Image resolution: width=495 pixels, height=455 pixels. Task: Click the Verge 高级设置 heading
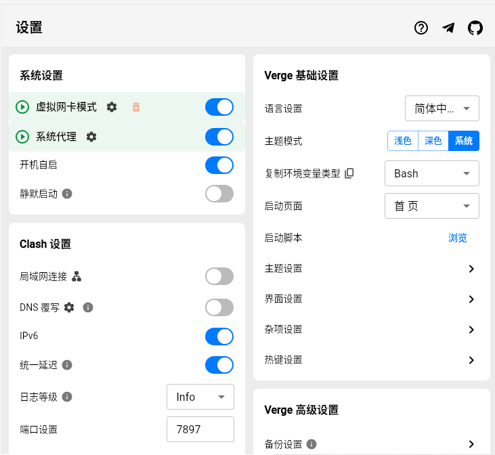click(301, 410)
